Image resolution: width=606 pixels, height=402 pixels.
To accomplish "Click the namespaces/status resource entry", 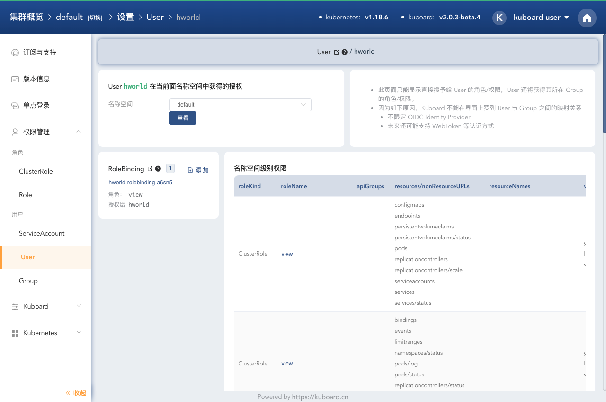I will pyautogui.click(x=419, y=353).
